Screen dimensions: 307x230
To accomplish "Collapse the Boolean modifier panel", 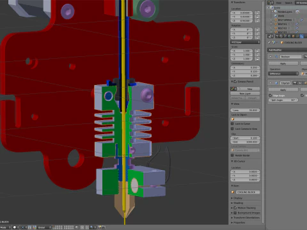I will point(271,57).
